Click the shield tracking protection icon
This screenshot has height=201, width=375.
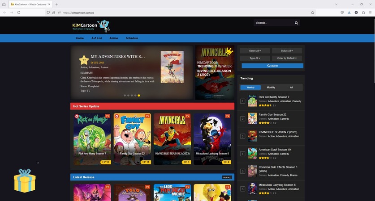pos(48,13)
